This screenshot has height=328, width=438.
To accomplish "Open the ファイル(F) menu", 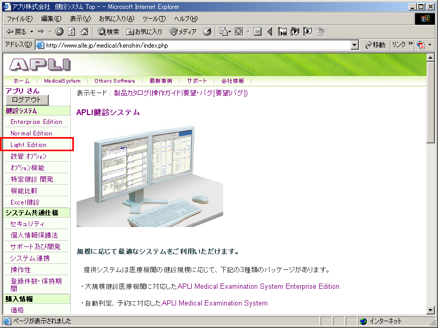I will [x=19, y=19].
